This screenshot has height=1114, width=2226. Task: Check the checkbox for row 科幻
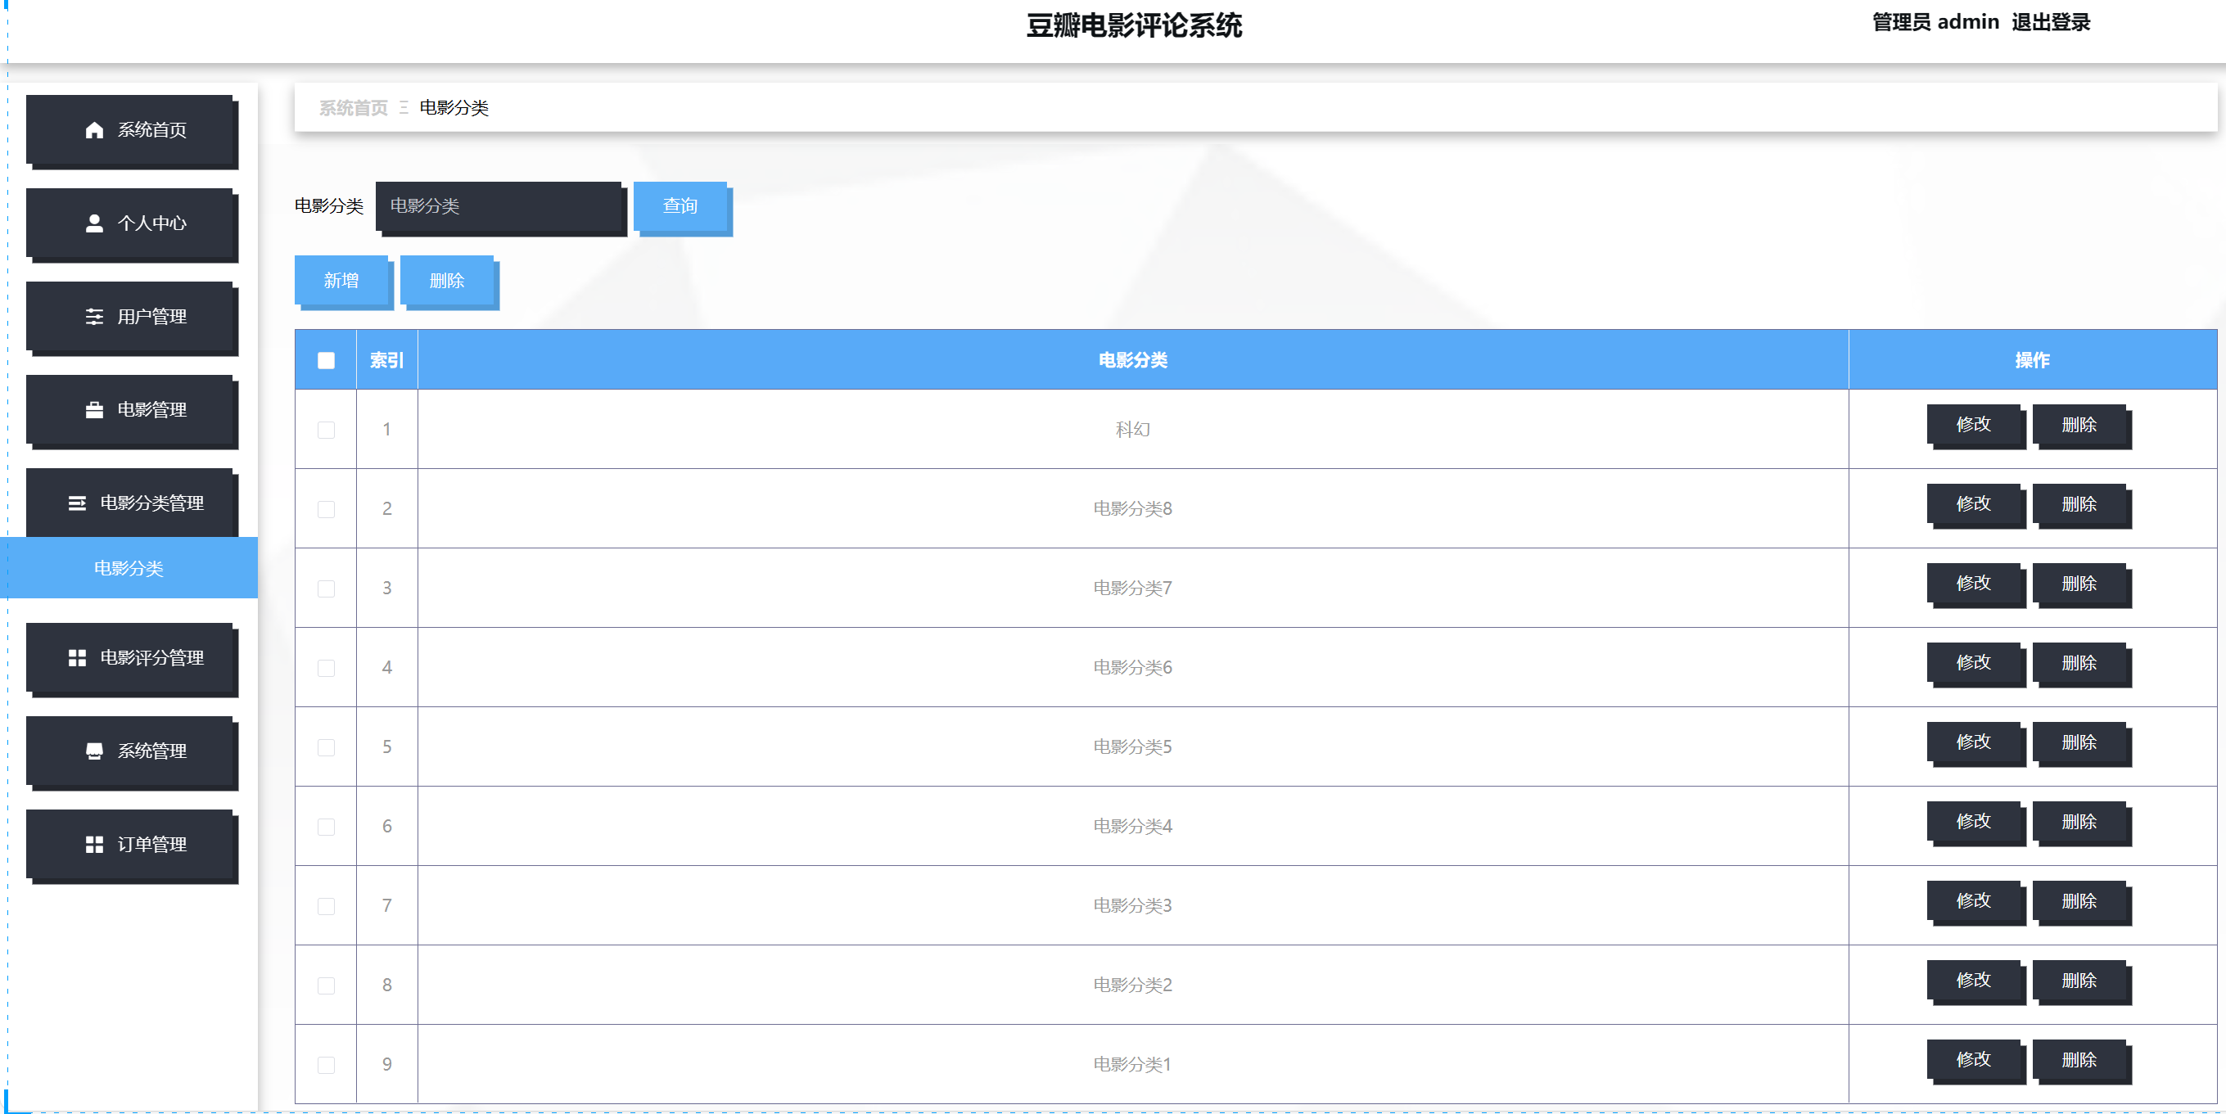pyautogui.click(x=326, y=430)
